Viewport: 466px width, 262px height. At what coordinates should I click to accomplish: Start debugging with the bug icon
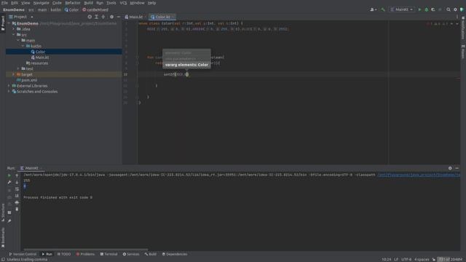427,9
